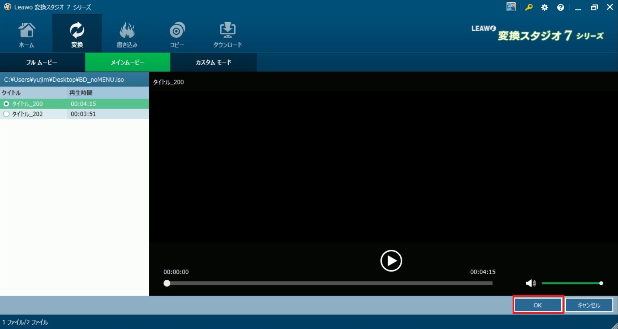Click the playback progress seek bar
Screen dimensions: 618x329
(x=329, y=283)
